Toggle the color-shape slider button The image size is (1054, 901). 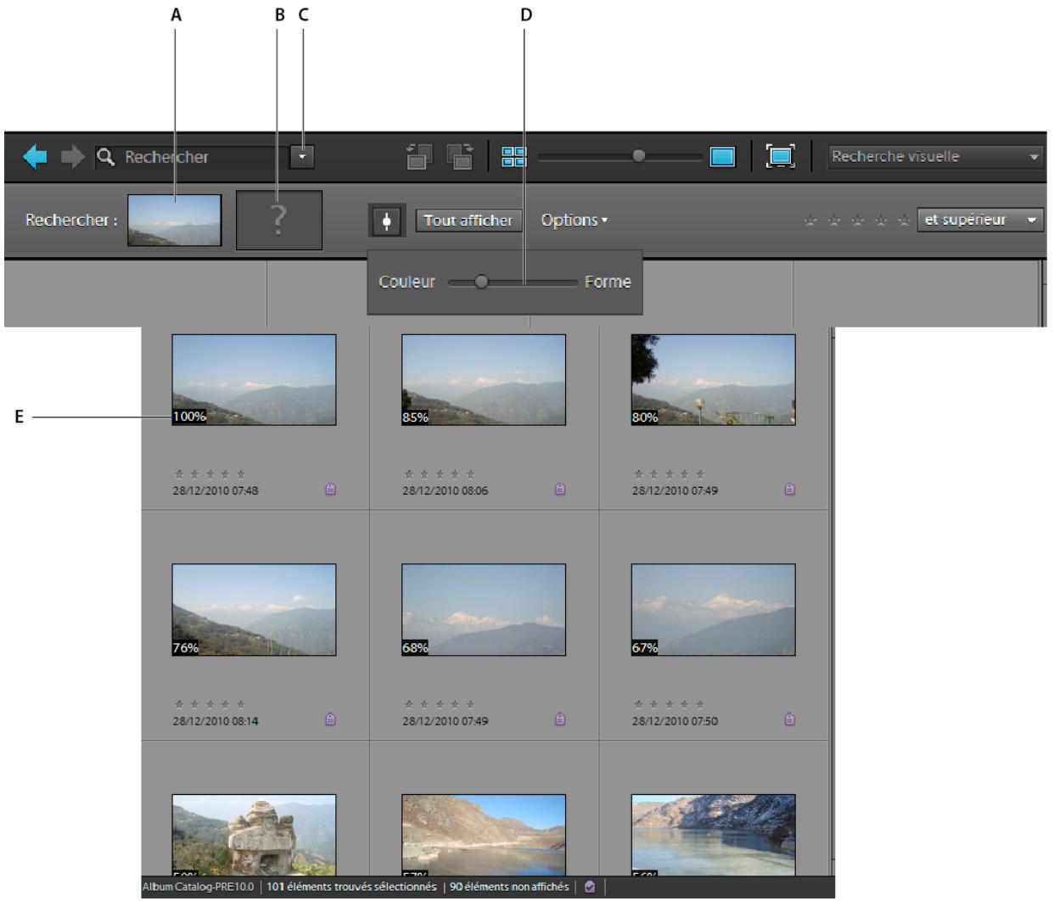(x=386, y=221)
